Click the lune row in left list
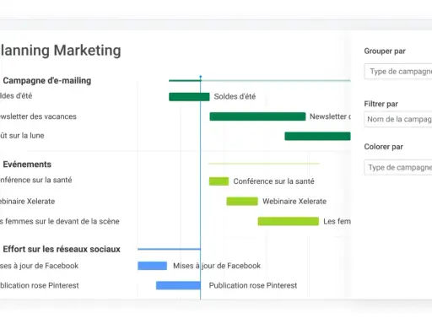 coord(22,136)
